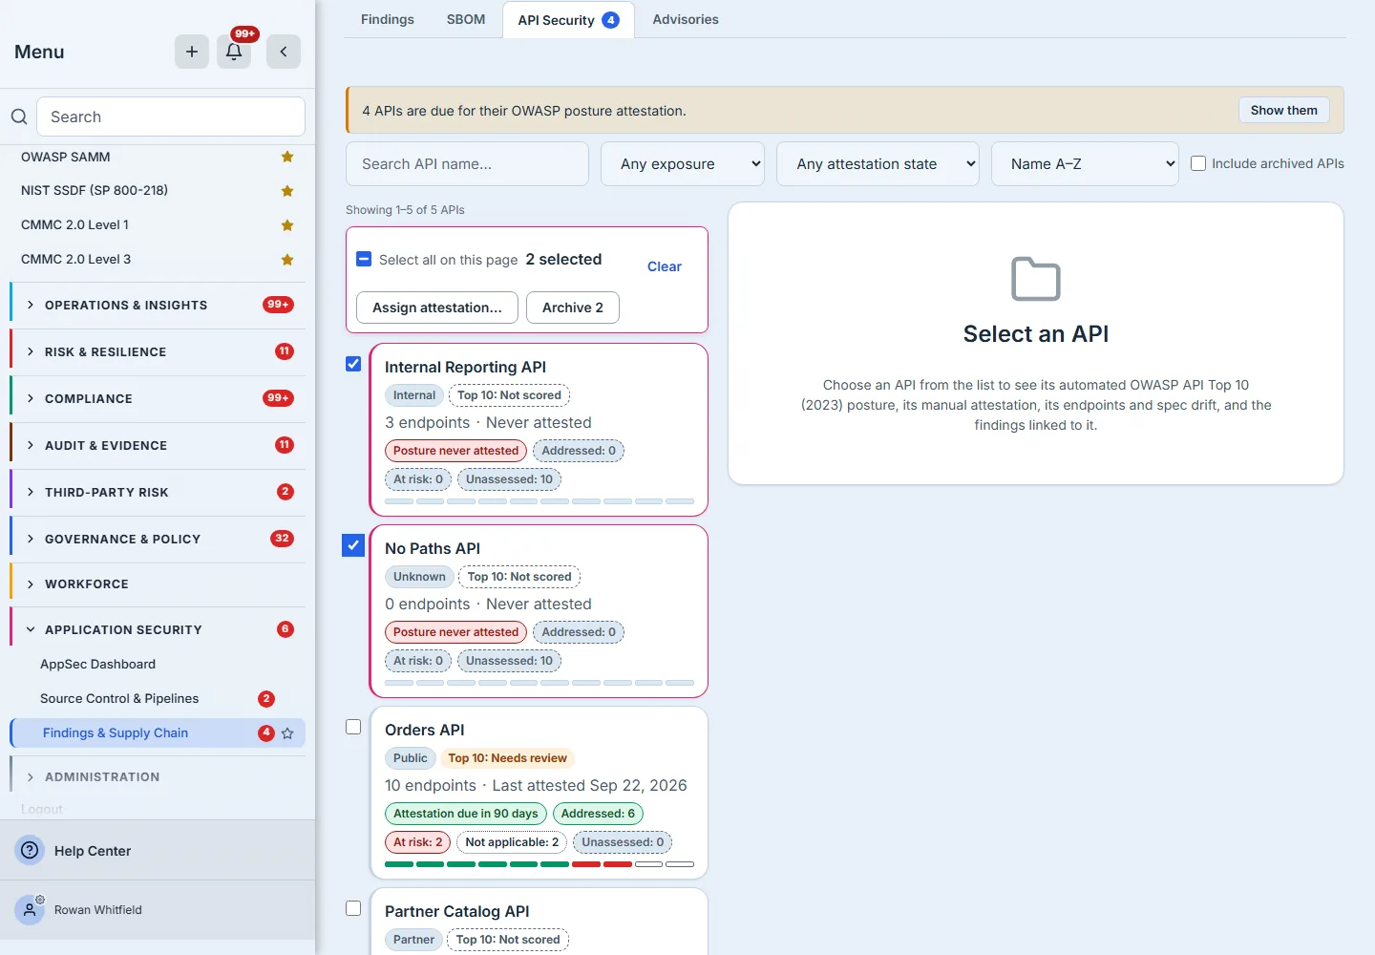Open the Name A–Z sort dropdown
1375x955 pixels.
(x=1086, y=164)
